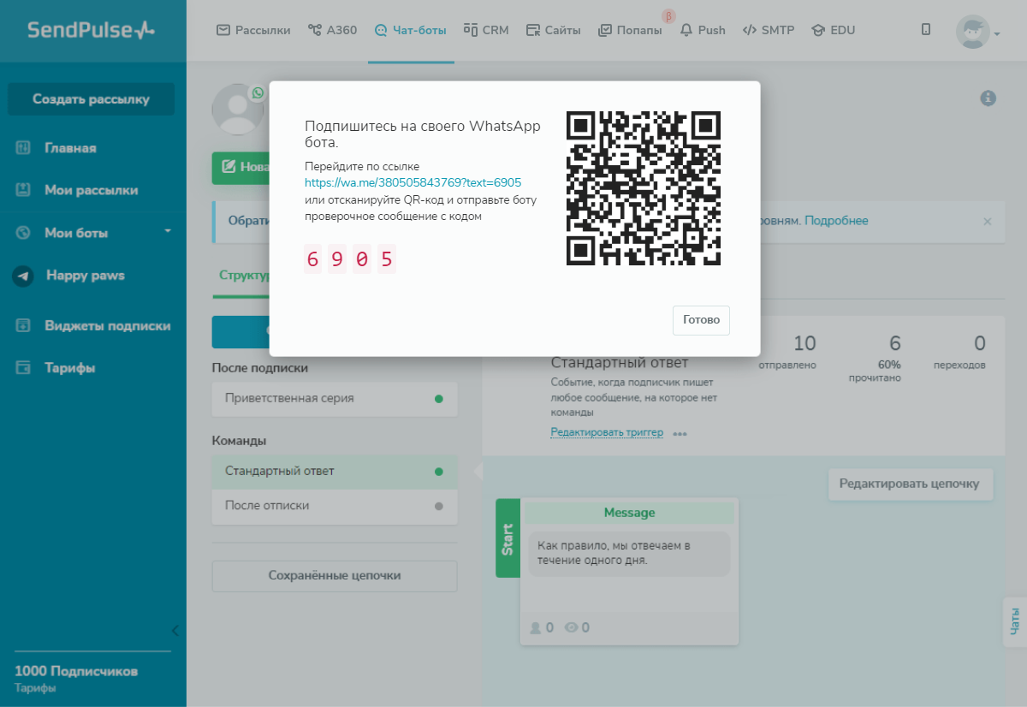This screenshot has height=707, width=1027.
Task: Select Виджеты подписки in the sidebar
Action: pos(107,325)
